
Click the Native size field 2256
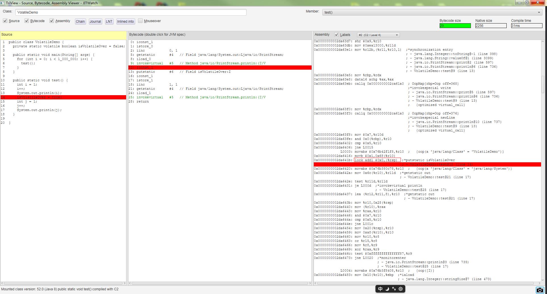coord(491,25)
